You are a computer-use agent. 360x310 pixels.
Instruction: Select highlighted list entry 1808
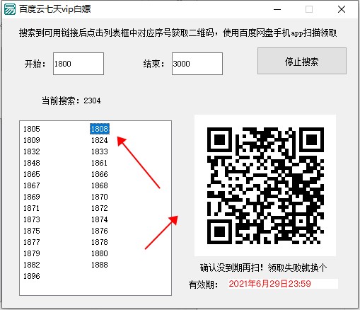pos(100,129)
